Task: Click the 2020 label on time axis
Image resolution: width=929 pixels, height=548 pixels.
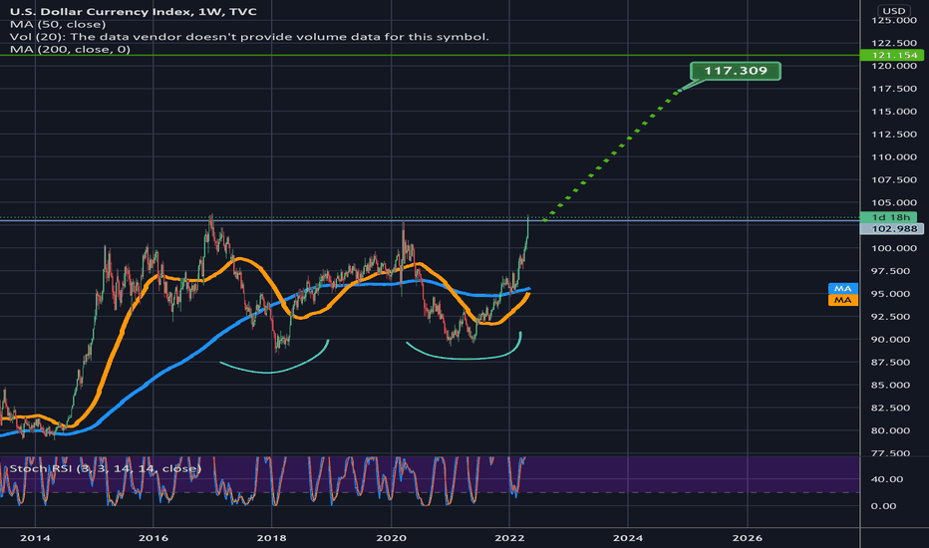Action: click(391, 538)
